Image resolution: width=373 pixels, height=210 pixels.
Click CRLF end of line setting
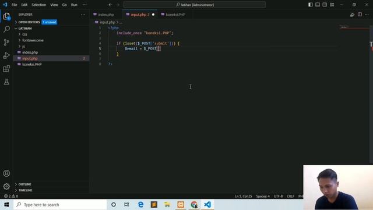(x=290, y=196)
